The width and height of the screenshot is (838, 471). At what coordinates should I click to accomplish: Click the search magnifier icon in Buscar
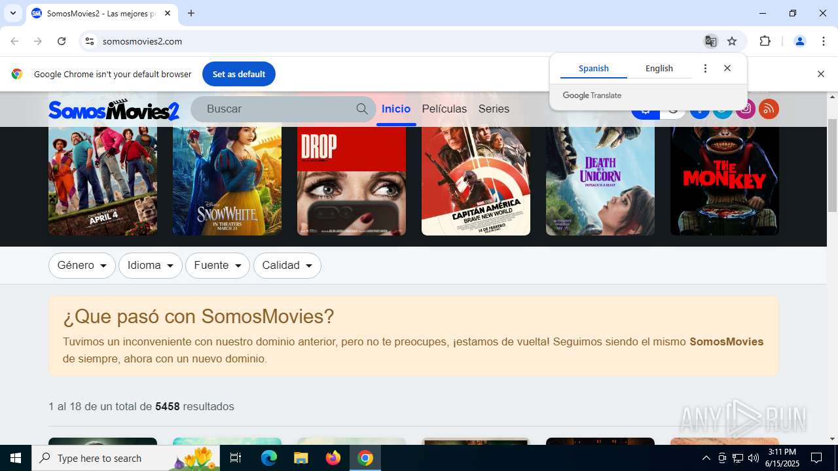362,109
